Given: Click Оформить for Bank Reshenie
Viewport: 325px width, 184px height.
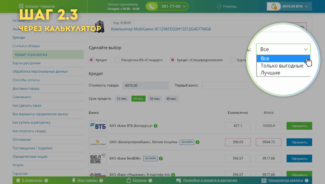Looking at the screenshot, I should (x=299, y=174).
